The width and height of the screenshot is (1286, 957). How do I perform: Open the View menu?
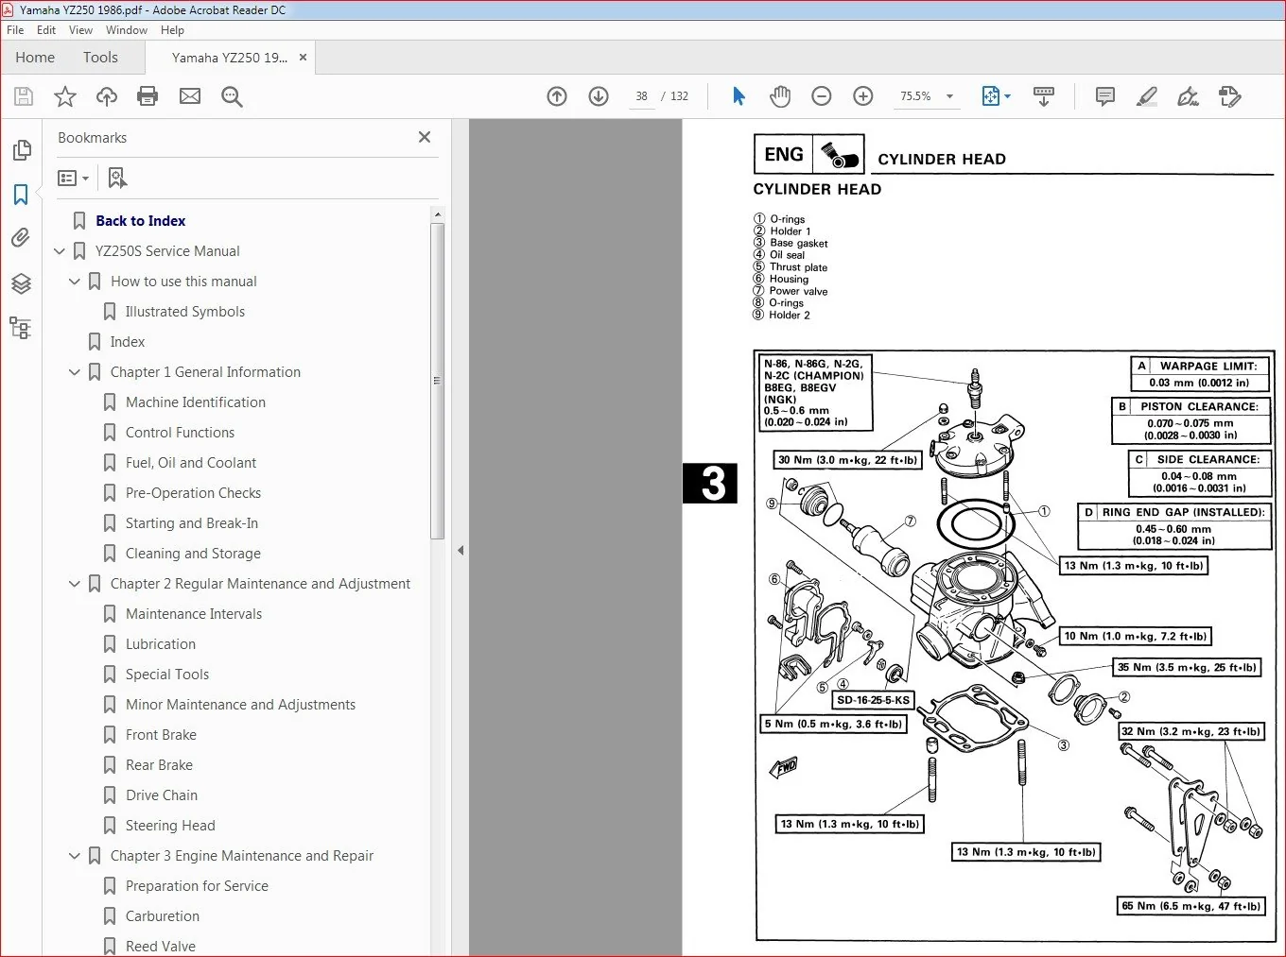click(81, 30)
